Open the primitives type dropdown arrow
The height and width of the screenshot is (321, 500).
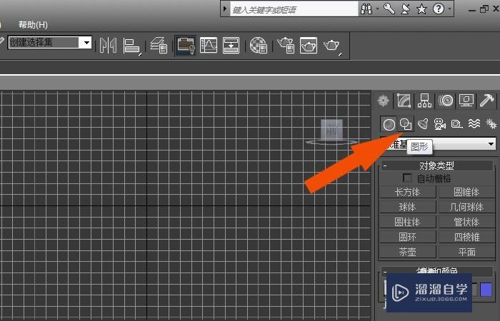coord(491,144)
